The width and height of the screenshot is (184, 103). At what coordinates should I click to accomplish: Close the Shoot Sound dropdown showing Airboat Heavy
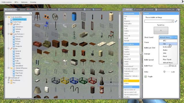(x=168, y=37)
